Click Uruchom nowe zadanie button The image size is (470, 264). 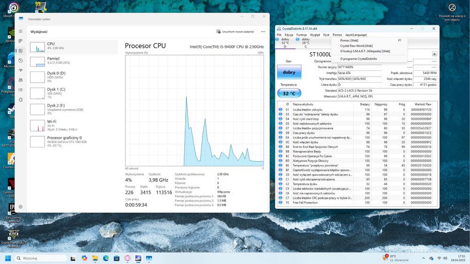235,31
